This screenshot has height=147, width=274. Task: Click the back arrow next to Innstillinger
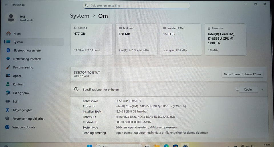[6, 5]
